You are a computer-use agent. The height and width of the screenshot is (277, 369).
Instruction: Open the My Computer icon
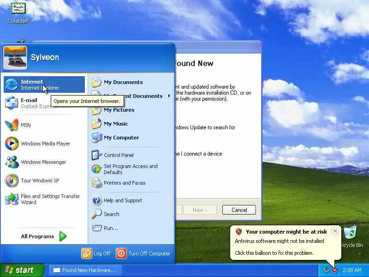pyautogui.click(x=96, y=138)
